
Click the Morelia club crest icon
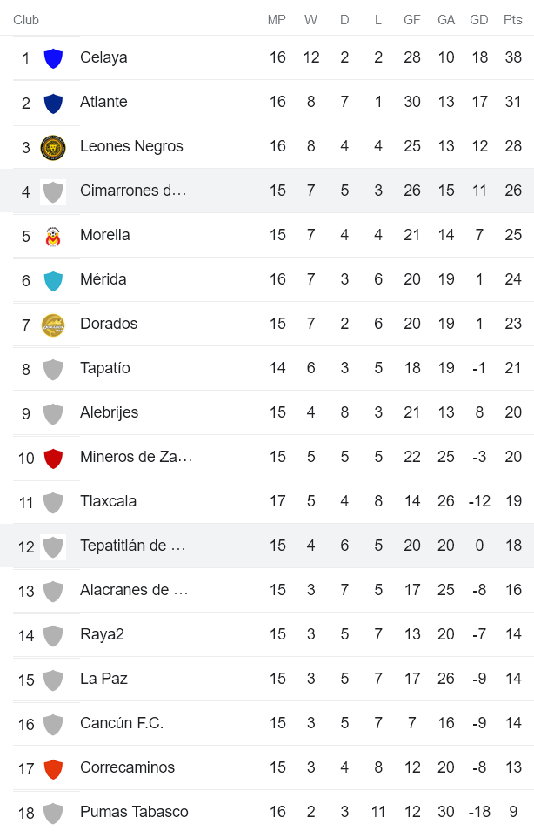pyautogui.click(x=53, y=236)
